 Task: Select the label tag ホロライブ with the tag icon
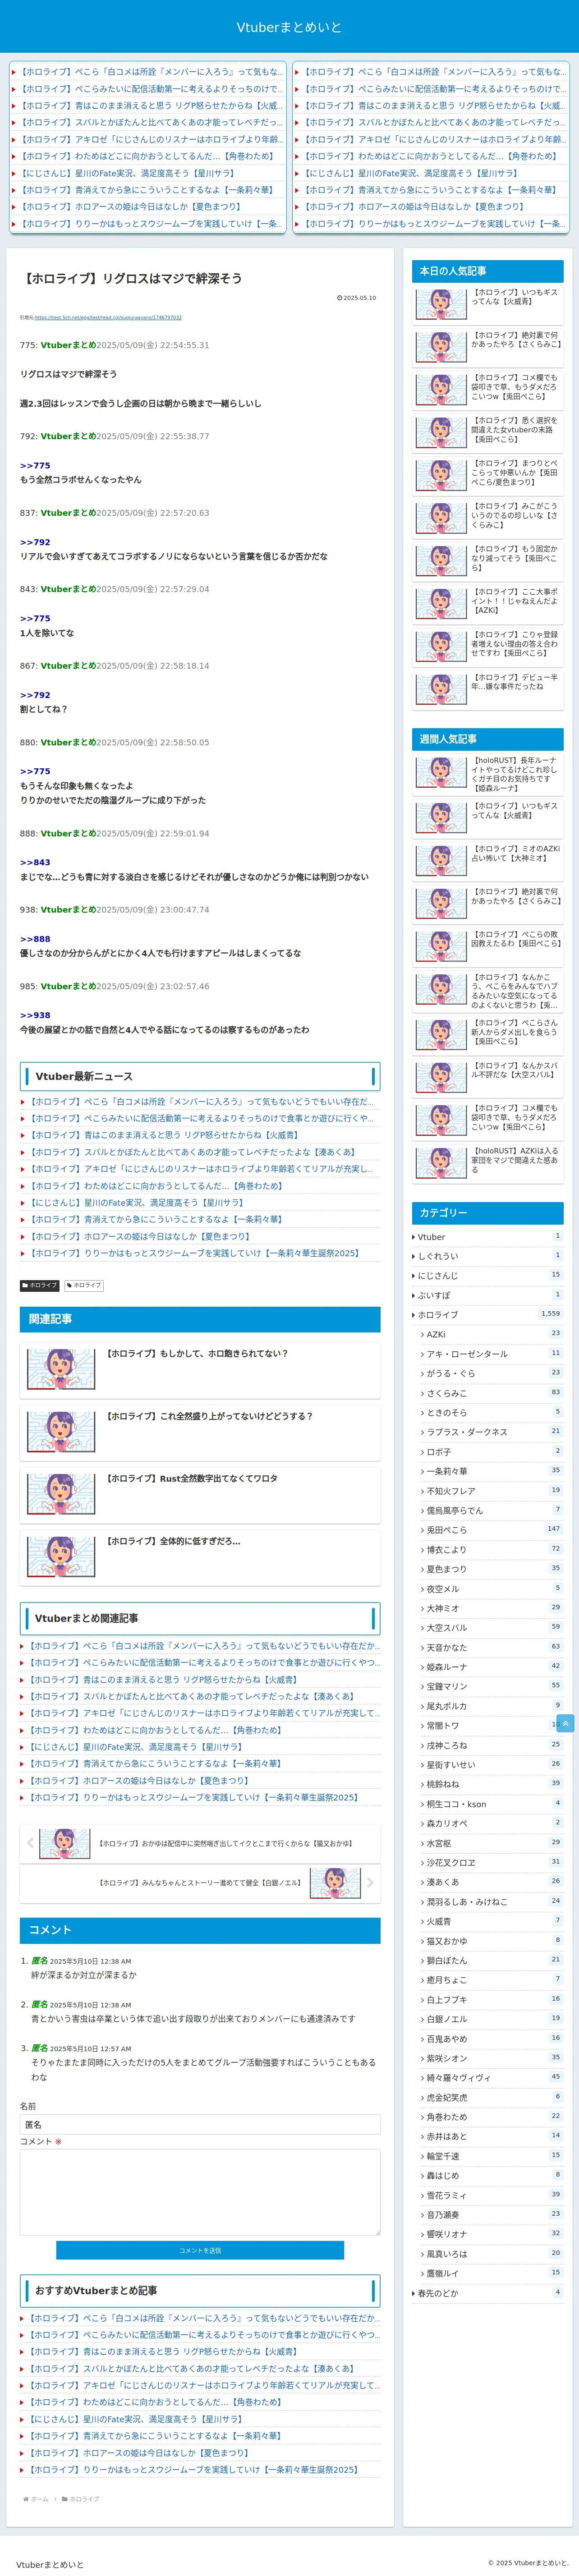pos(84,1285)
